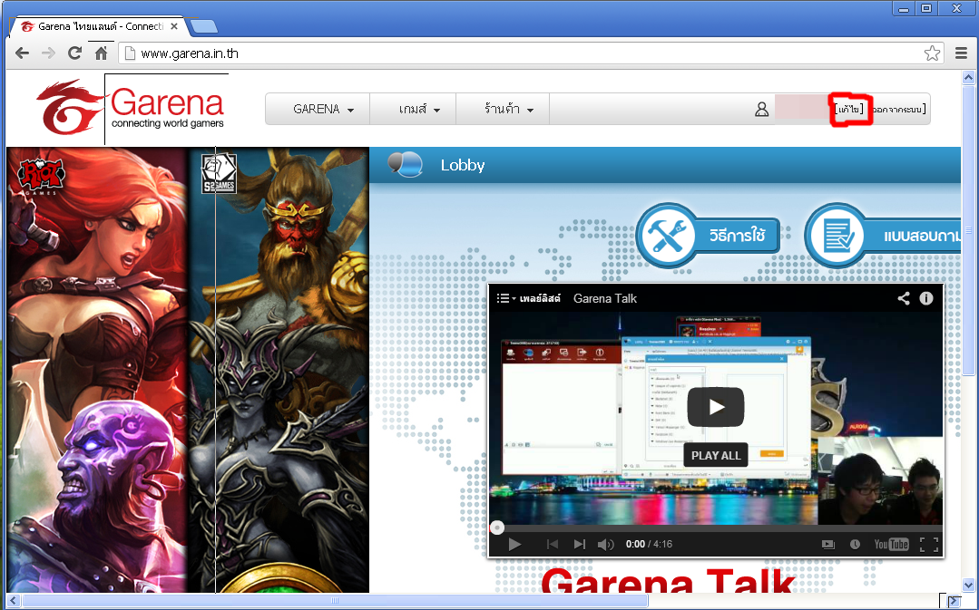Image resolution: width=979 pixels, height=610 pixels.
Task: Expand the ร้านค้า dropdown menu
Action: [508, 109]
